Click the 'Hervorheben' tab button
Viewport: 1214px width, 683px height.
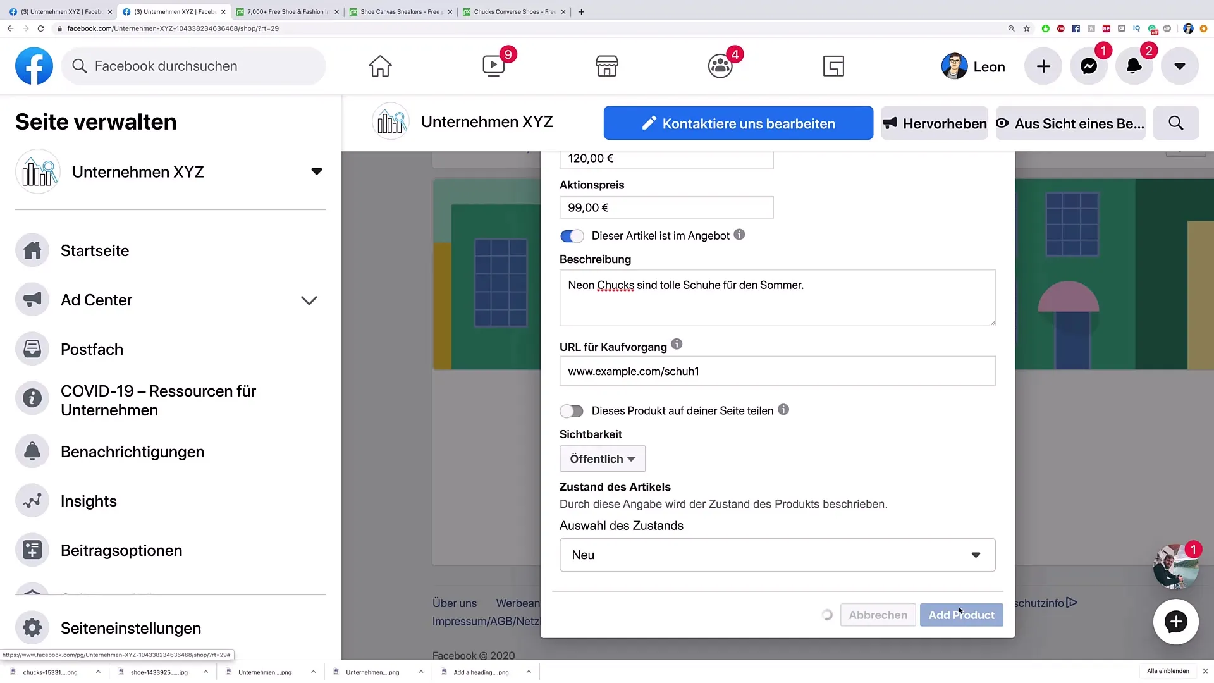pos(933,123)
